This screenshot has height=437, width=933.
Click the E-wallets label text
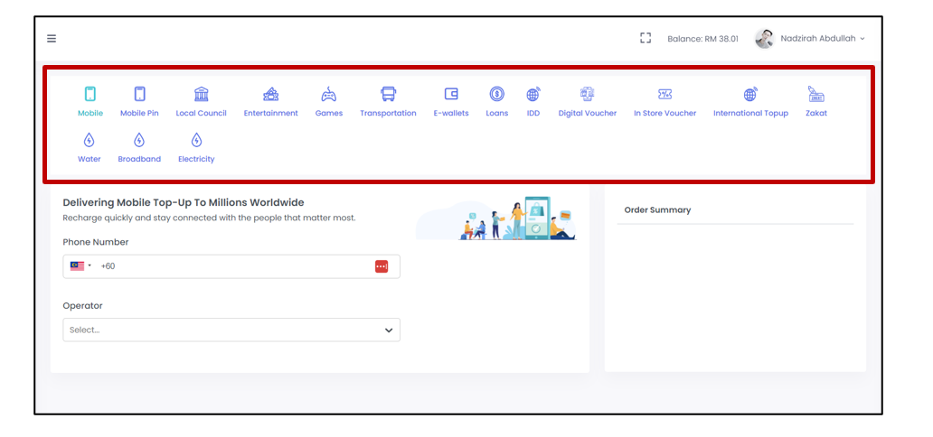click(451, 113)
